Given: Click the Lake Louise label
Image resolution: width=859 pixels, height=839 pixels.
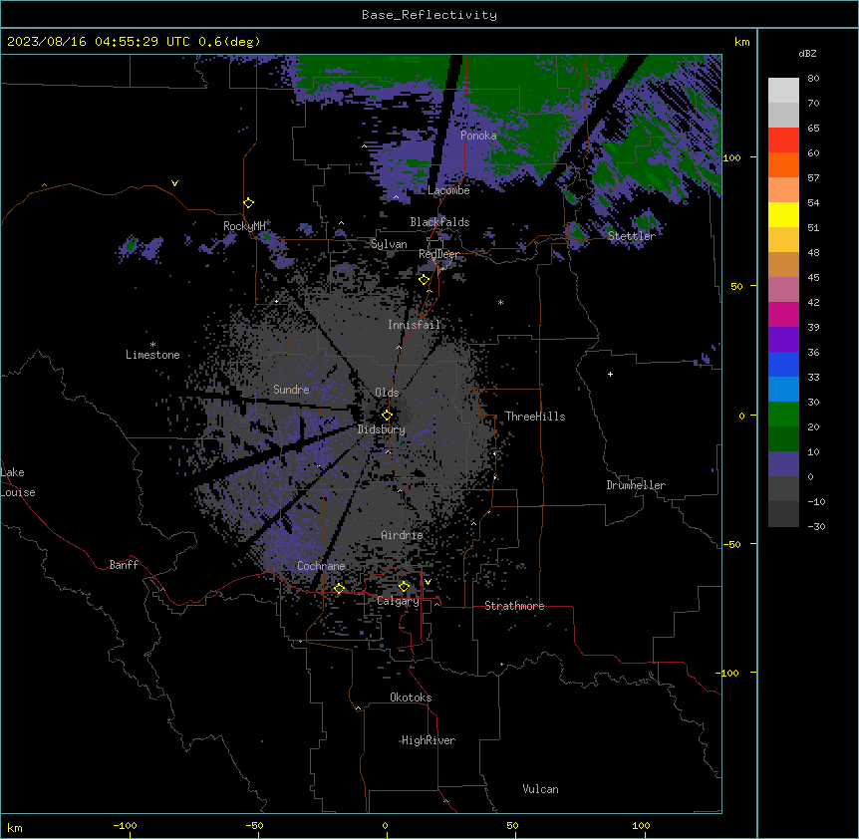Looking at the screenshot, I should click(18, 482).
